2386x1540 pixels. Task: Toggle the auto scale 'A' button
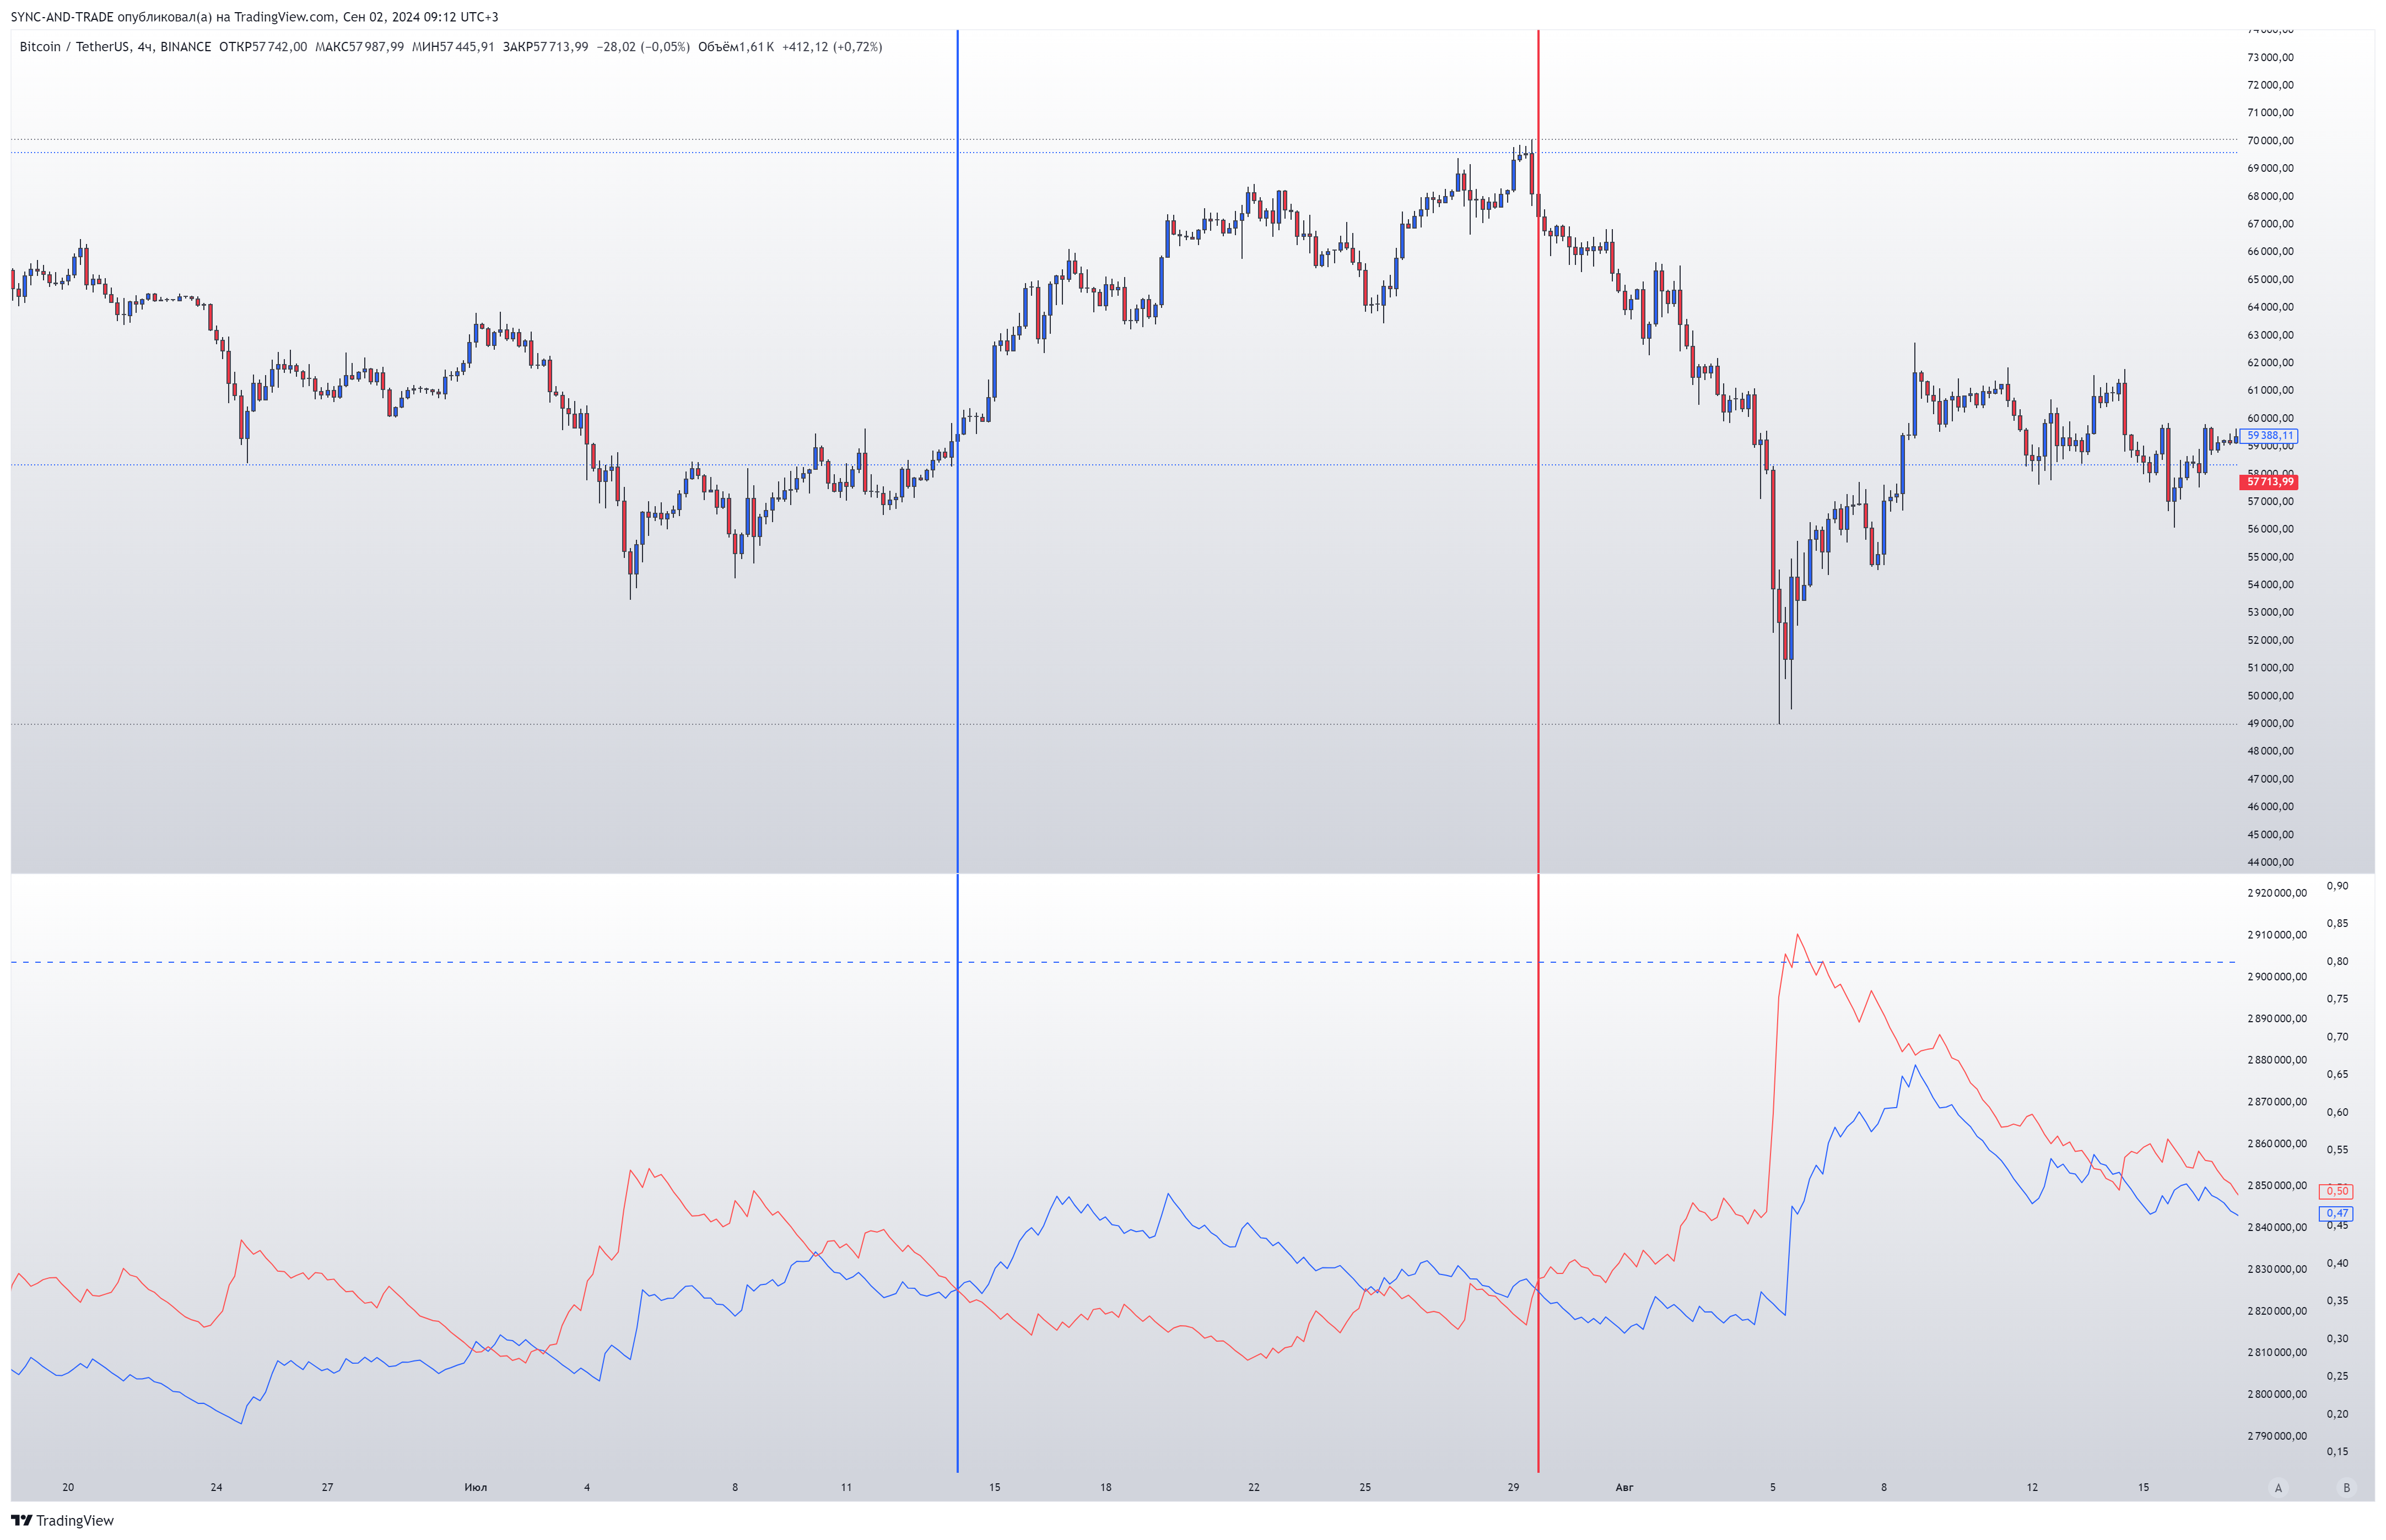2279,1488
